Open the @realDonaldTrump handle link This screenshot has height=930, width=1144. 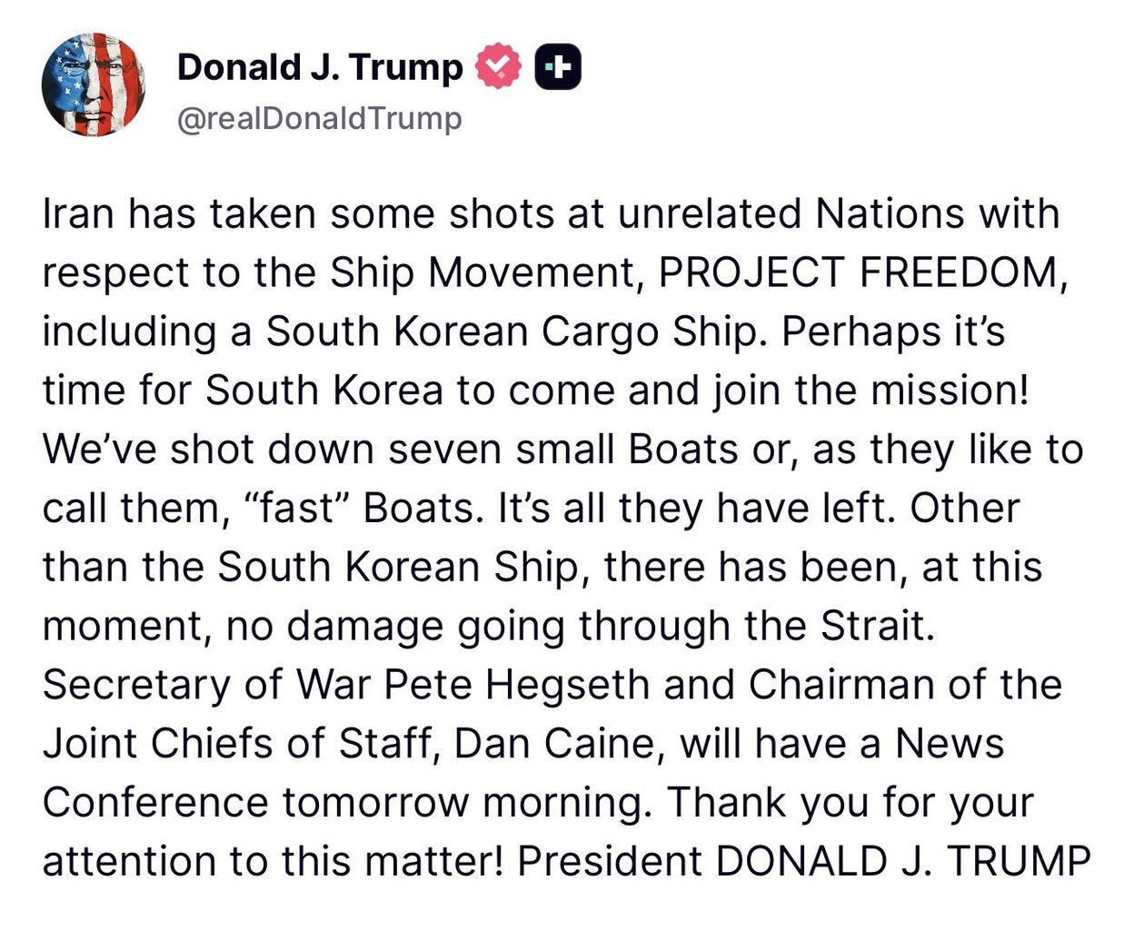point(320,119)
